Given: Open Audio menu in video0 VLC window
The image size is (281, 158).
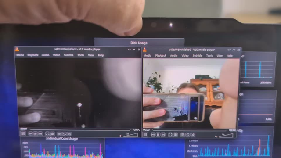Looking at the screenshot, I should pyautogui.click(x=174, y=56).
